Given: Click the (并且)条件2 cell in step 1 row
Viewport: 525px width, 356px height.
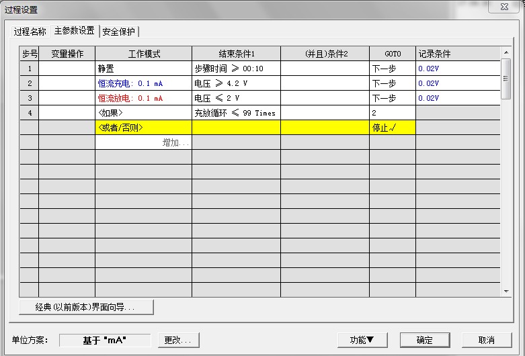Looking at the screenshot, I should [325, 69].
